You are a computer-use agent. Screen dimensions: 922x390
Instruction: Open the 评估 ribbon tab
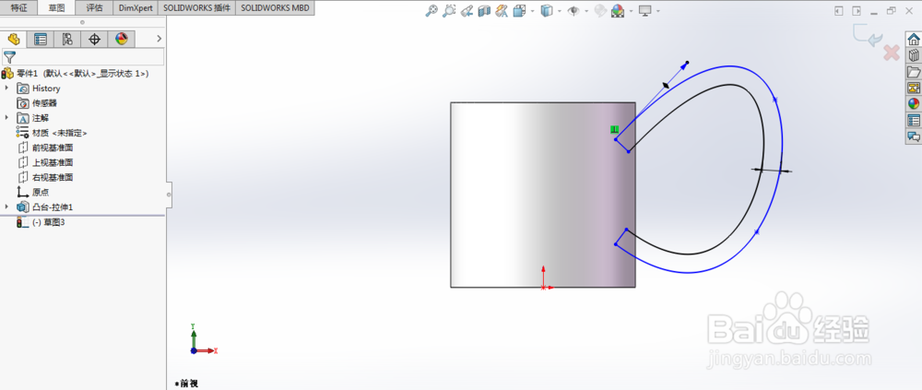[94, 8]
